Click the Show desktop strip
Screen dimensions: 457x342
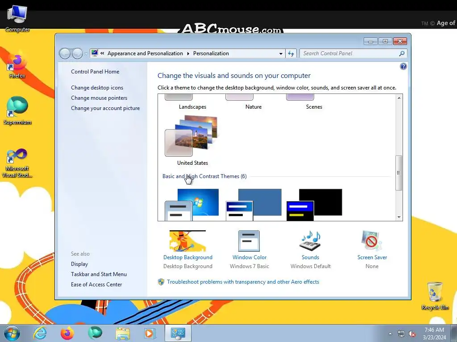[x=454, y=333]
